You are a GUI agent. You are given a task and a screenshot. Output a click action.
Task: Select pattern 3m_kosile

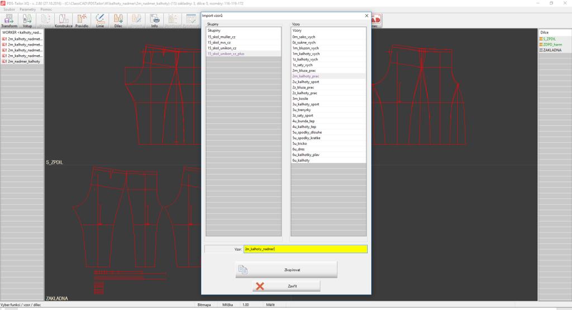tap(328, 99)
